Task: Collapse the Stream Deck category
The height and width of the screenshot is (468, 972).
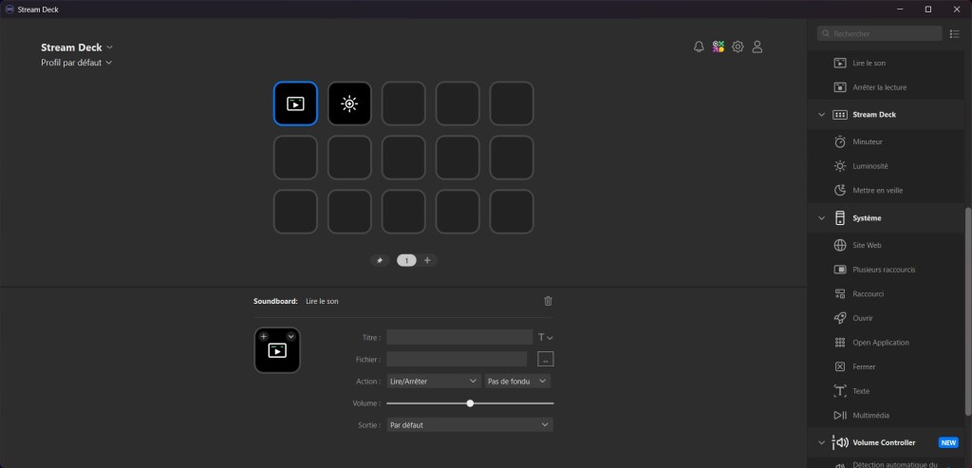Action: coord(822,115)
